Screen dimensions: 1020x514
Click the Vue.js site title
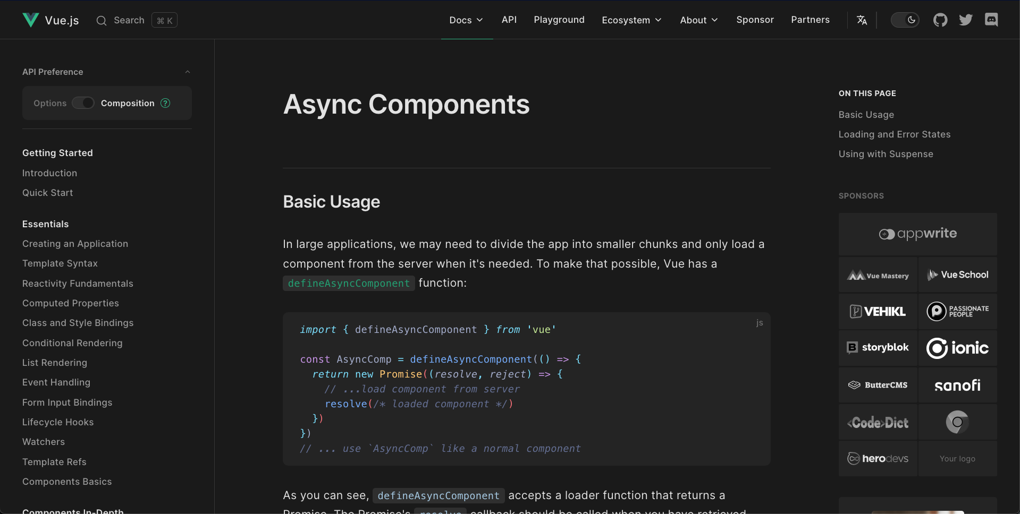(x=62, y=21)
